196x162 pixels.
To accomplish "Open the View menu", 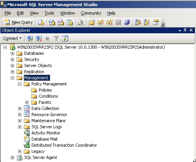I will (x=34, y=13).
